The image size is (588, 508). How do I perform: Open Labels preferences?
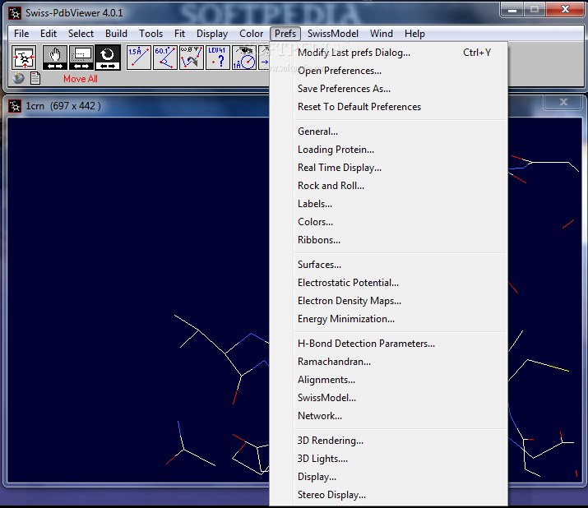coord(388,204)
